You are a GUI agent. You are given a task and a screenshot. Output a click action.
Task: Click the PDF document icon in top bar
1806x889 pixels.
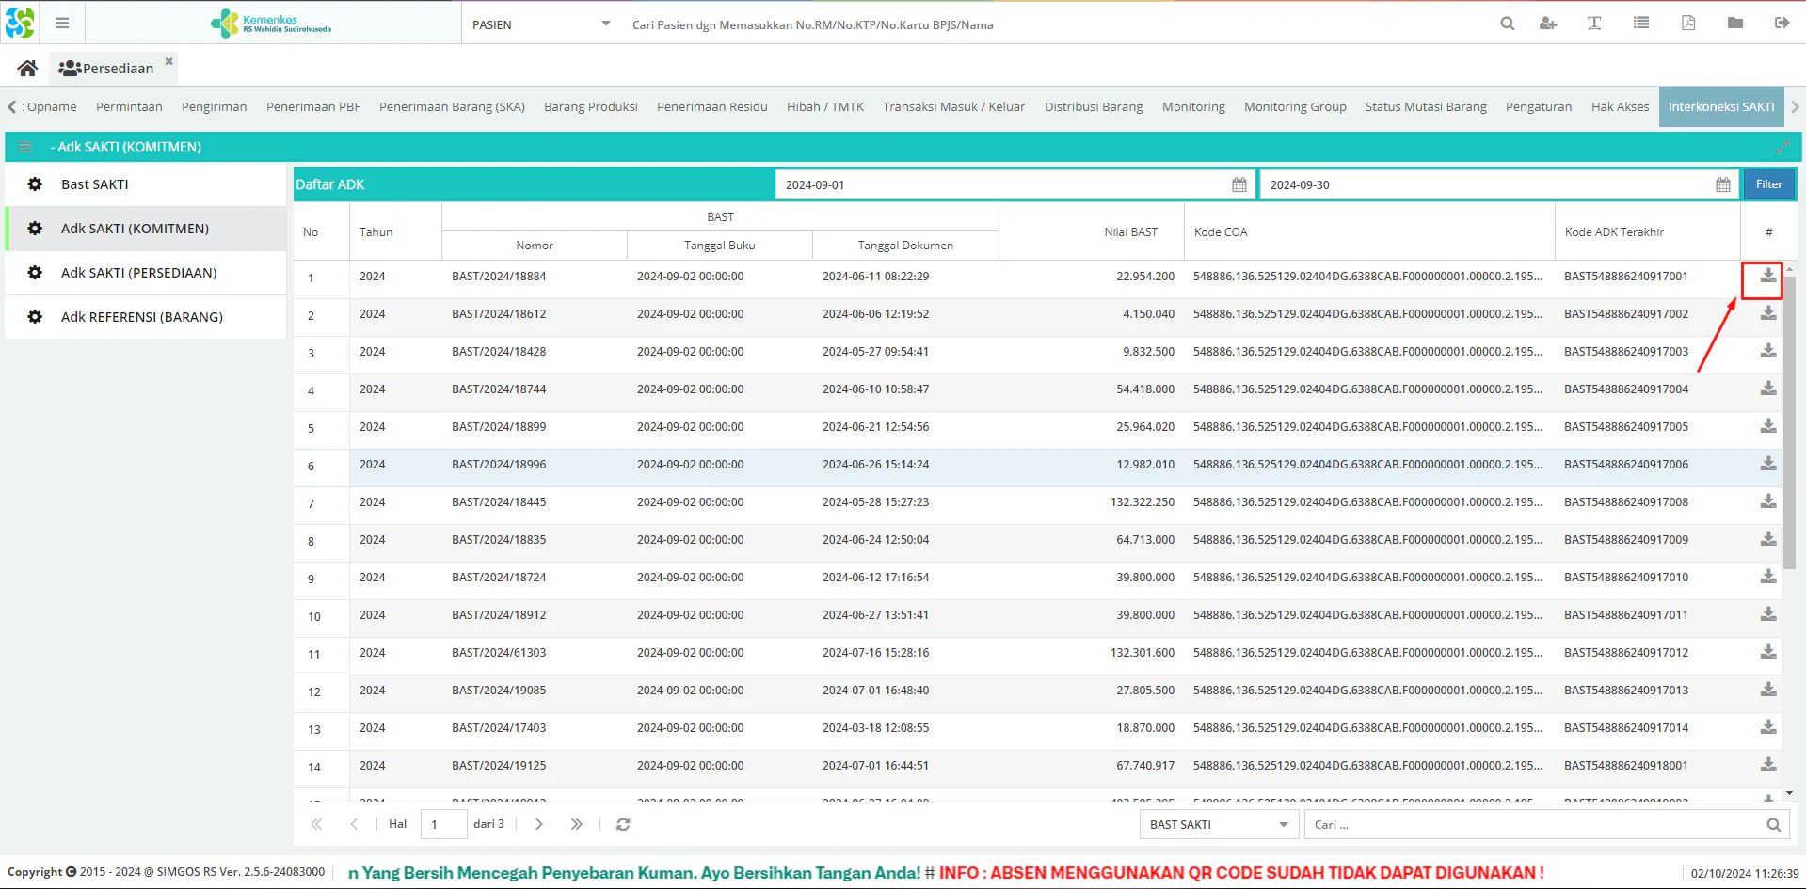point(1688,24)
